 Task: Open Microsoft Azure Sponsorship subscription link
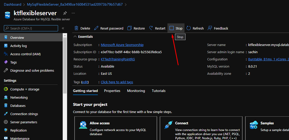pyautogui.click(x=122, y=45)
